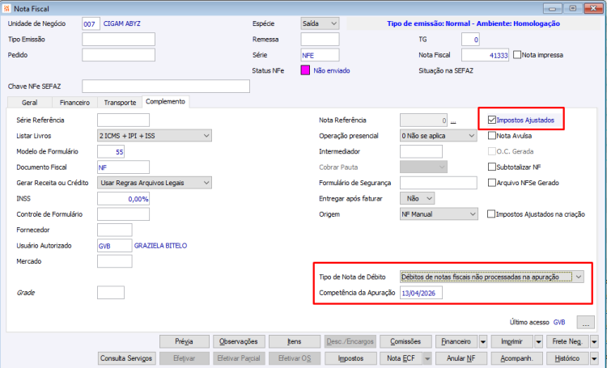Click the Nota ECF button

[401, 358]
